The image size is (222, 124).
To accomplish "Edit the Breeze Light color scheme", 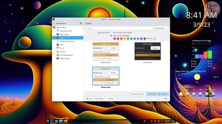I will 112,83.
